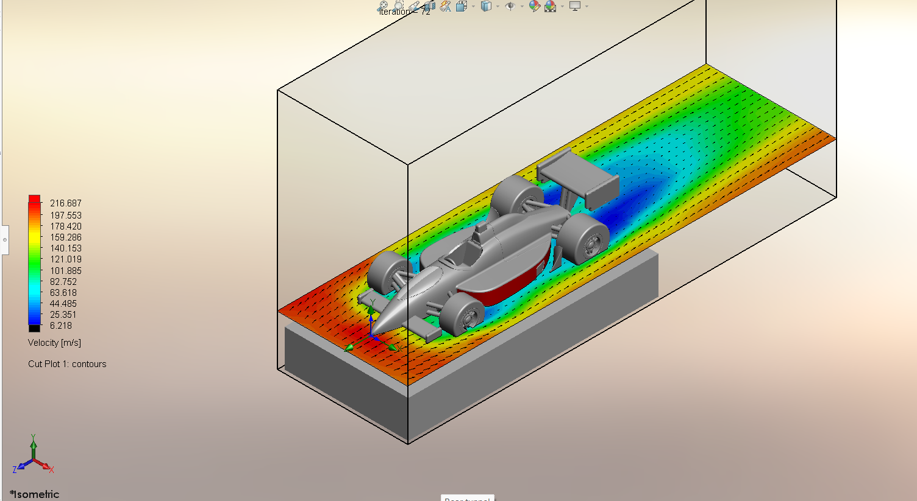
Task: Toggle the Section View tool
Action: pyautogui.click(x=430, y=6)
